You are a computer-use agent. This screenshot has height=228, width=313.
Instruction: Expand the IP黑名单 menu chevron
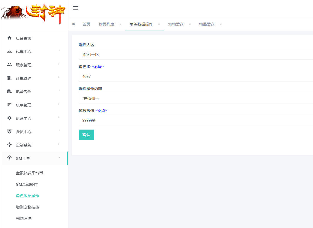59,91
